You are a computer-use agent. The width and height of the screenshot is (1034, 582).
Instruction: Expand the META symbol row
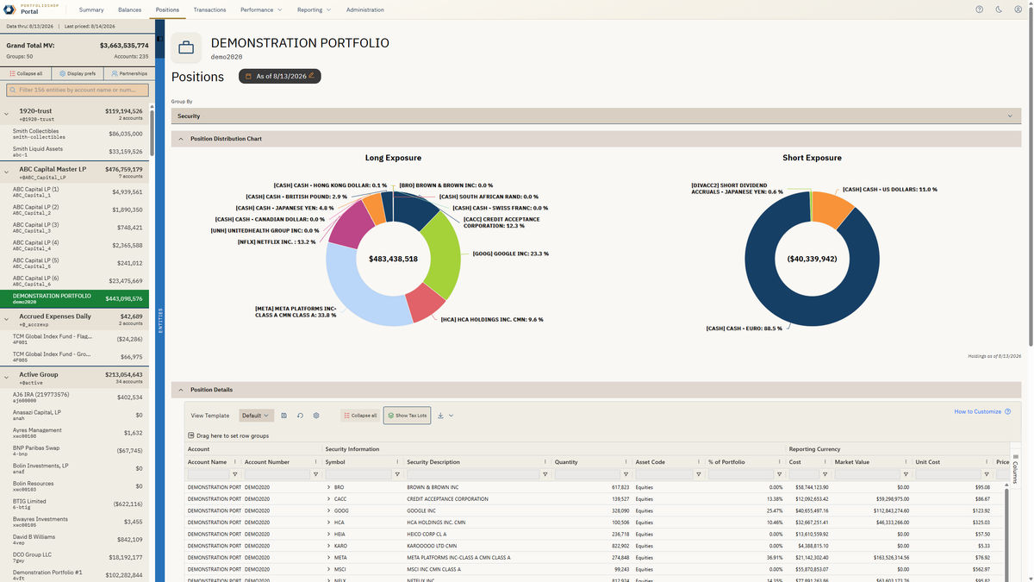tap(328, 557)
